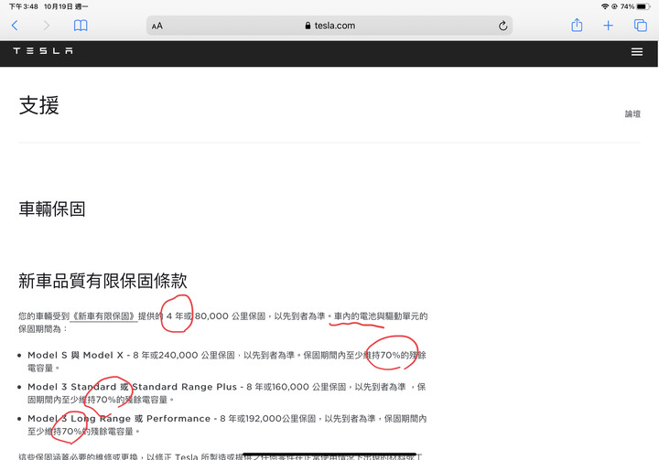Tap the padlock icon before tesla.com

pyautogui.click(x=308, y=26)
